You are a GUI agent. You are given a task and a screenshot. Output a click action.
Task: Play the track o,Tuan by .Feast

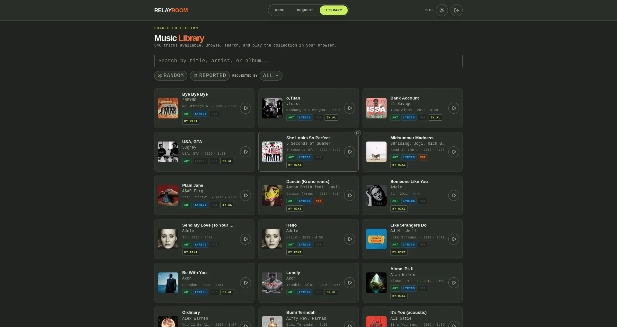pos(350,108)
